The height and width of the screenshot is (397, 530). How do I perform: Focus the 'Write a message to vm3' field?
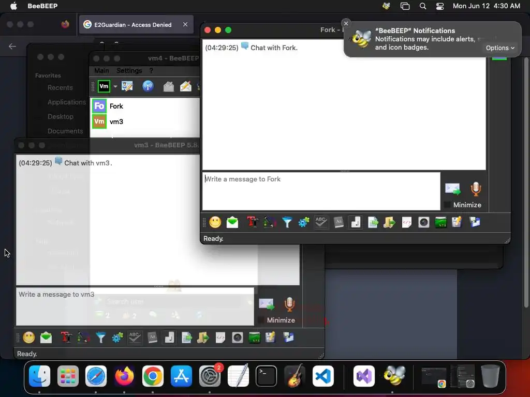click(x=135, y=307)
